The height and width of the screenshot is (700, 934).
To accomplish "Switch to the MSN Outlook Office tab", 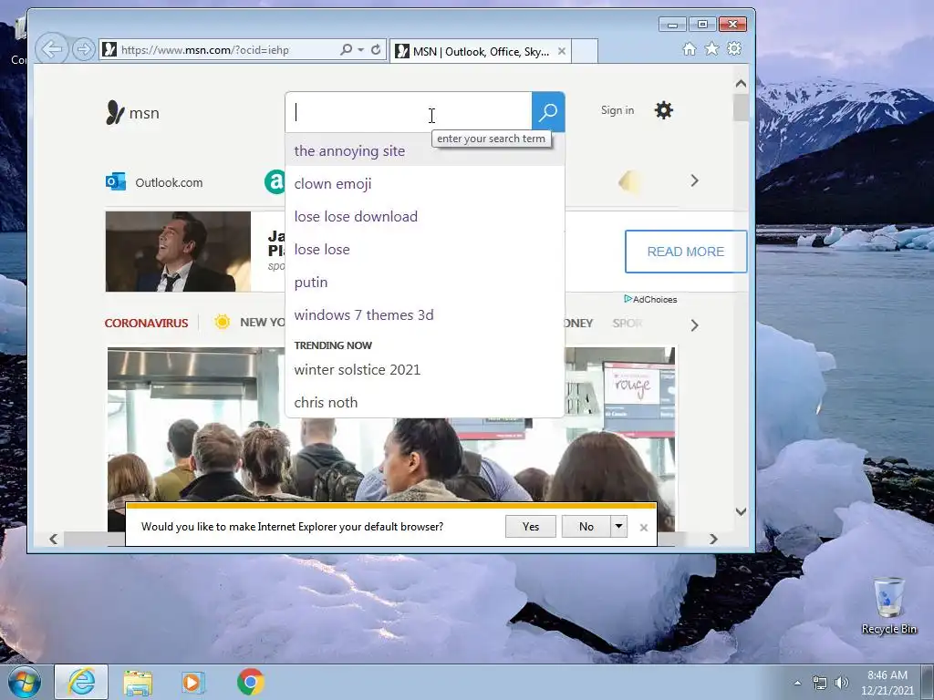I will [x=481, y=51].
